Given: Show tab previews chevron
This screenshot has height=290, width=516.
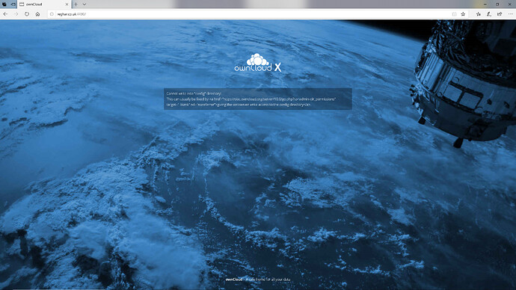Looking at the screenshot, I should click(85, 4).
